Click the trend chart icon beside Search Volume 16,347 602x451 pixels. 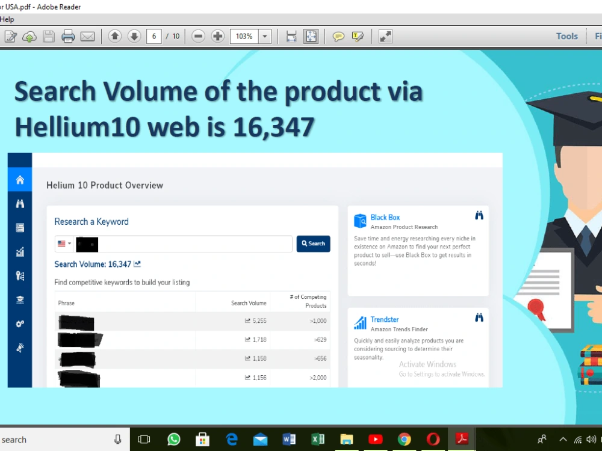(137, 264)
